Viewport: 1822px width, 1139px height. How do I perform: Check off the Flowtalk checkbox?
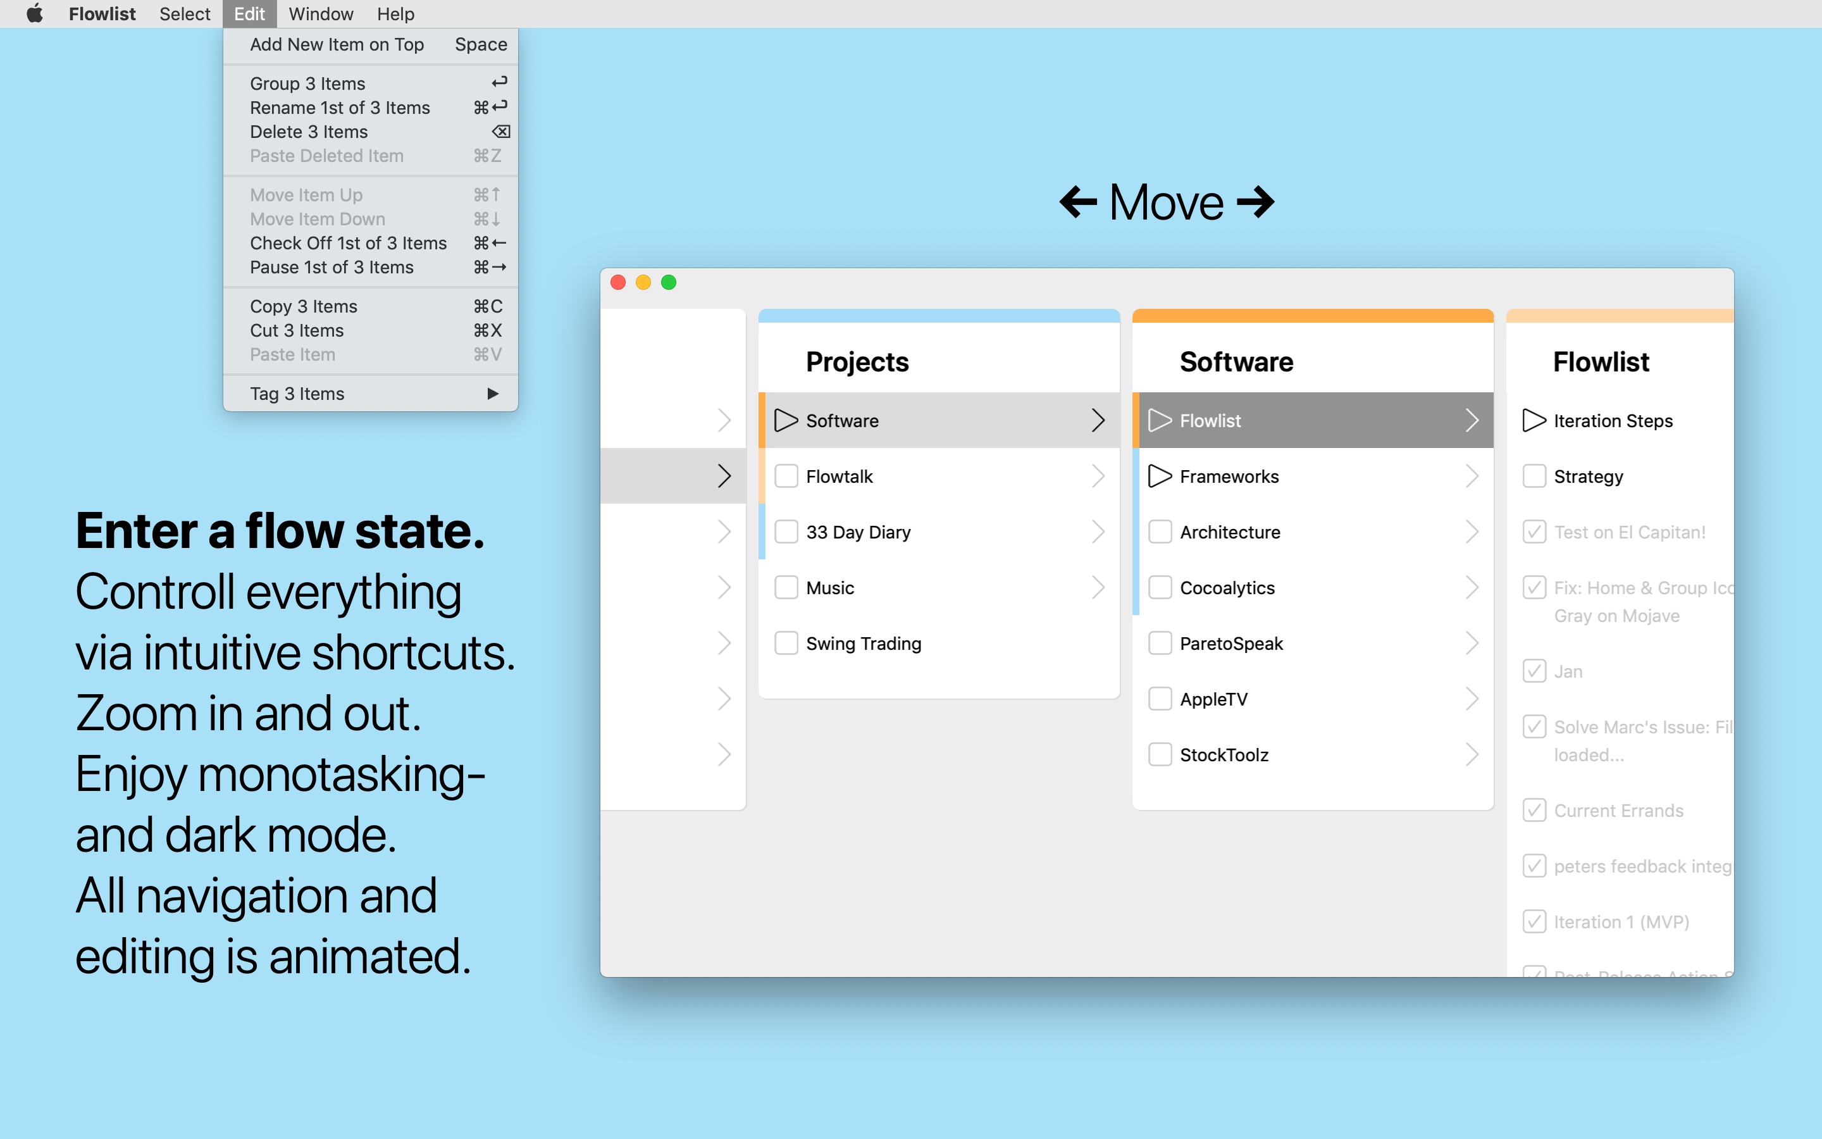coord(786,476)
